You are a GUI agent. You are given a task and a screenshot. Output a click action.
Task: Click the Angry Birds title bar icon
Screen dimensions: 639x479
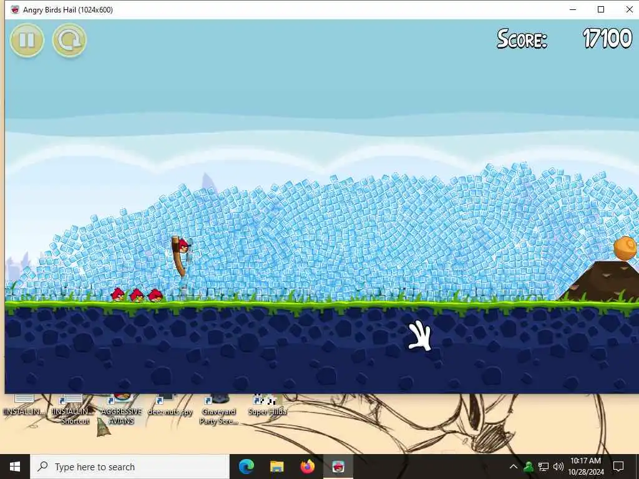[15, 10]
